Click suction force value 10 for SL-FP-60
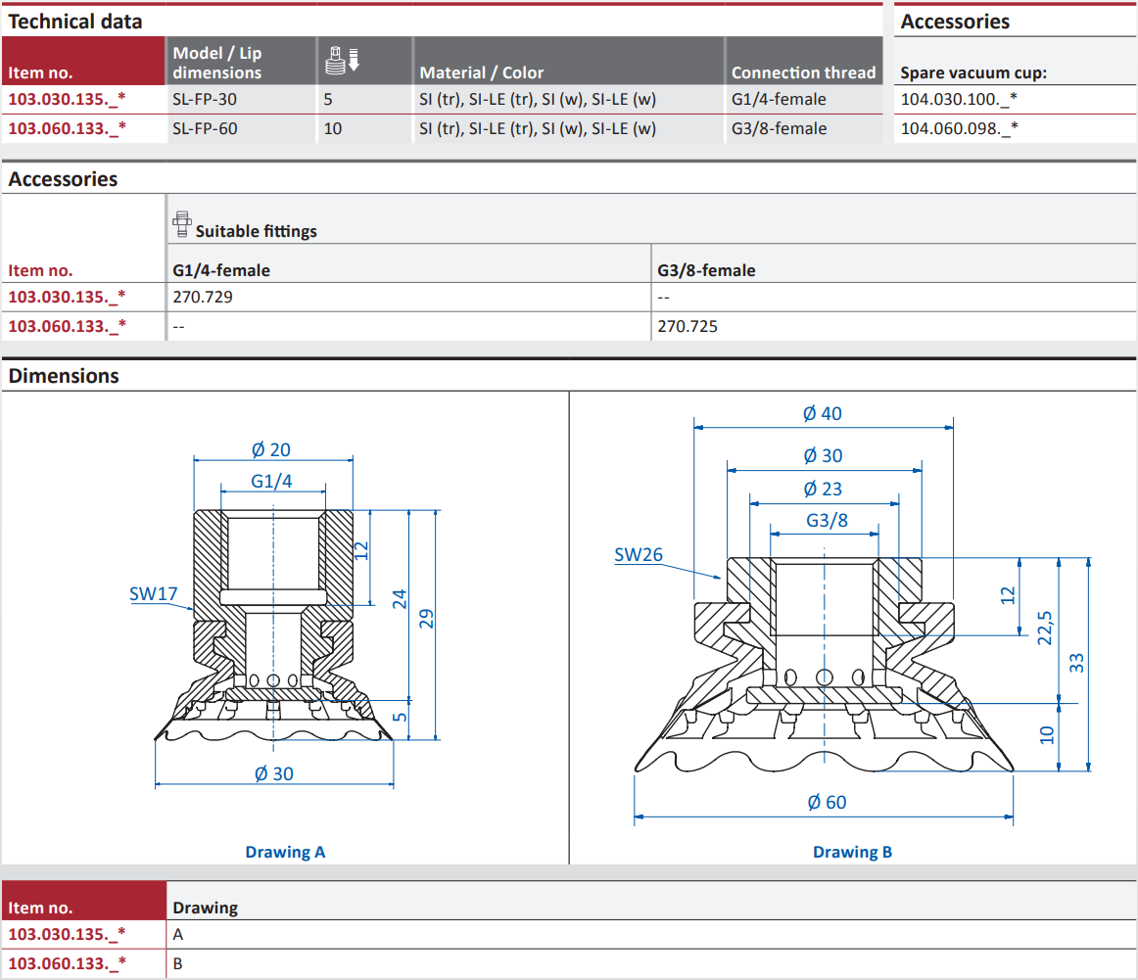 (332, 128)
